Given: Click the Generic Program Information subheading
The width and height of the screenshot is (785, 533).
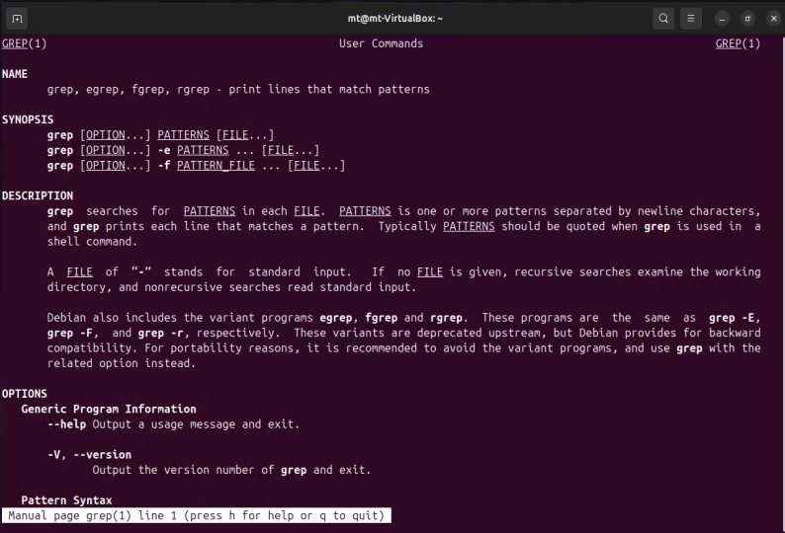Looking at the screenshot, I should pyautogui.click(x=109, y=409).
